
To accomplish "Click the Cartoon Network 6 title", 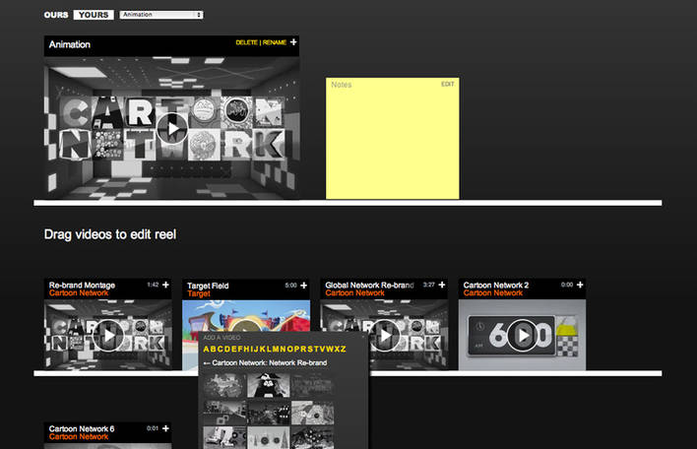I will click(x=82, y=429).
